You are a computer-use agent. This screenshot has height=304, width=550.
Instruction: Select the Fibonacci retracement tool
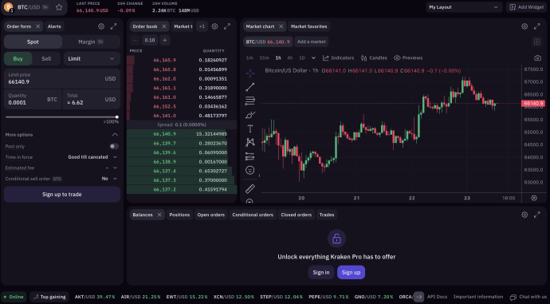click(250, 101)
